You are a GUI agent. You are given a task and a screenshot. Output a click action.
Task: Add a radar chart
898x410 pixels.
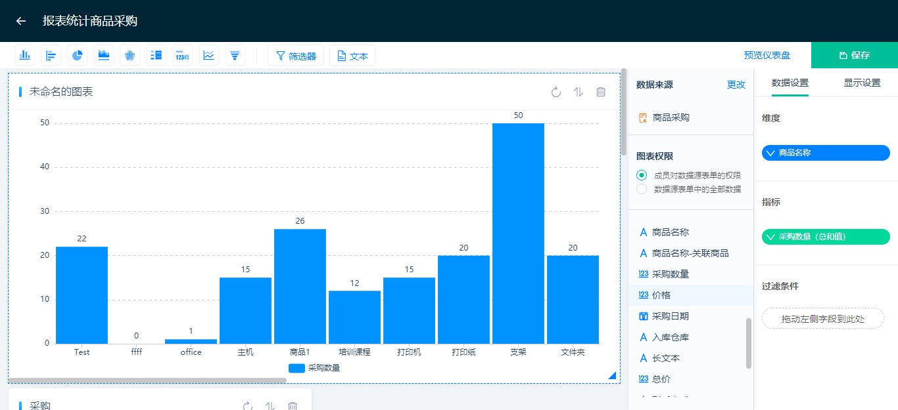point(130,55)
